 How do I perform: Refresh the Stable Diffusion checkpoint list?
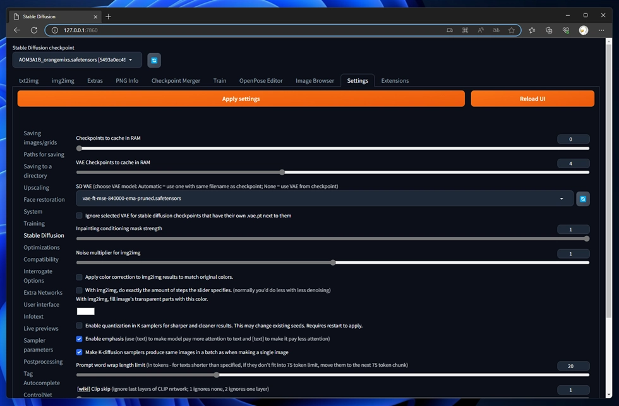pyautogui.click(x=154, y=60)
